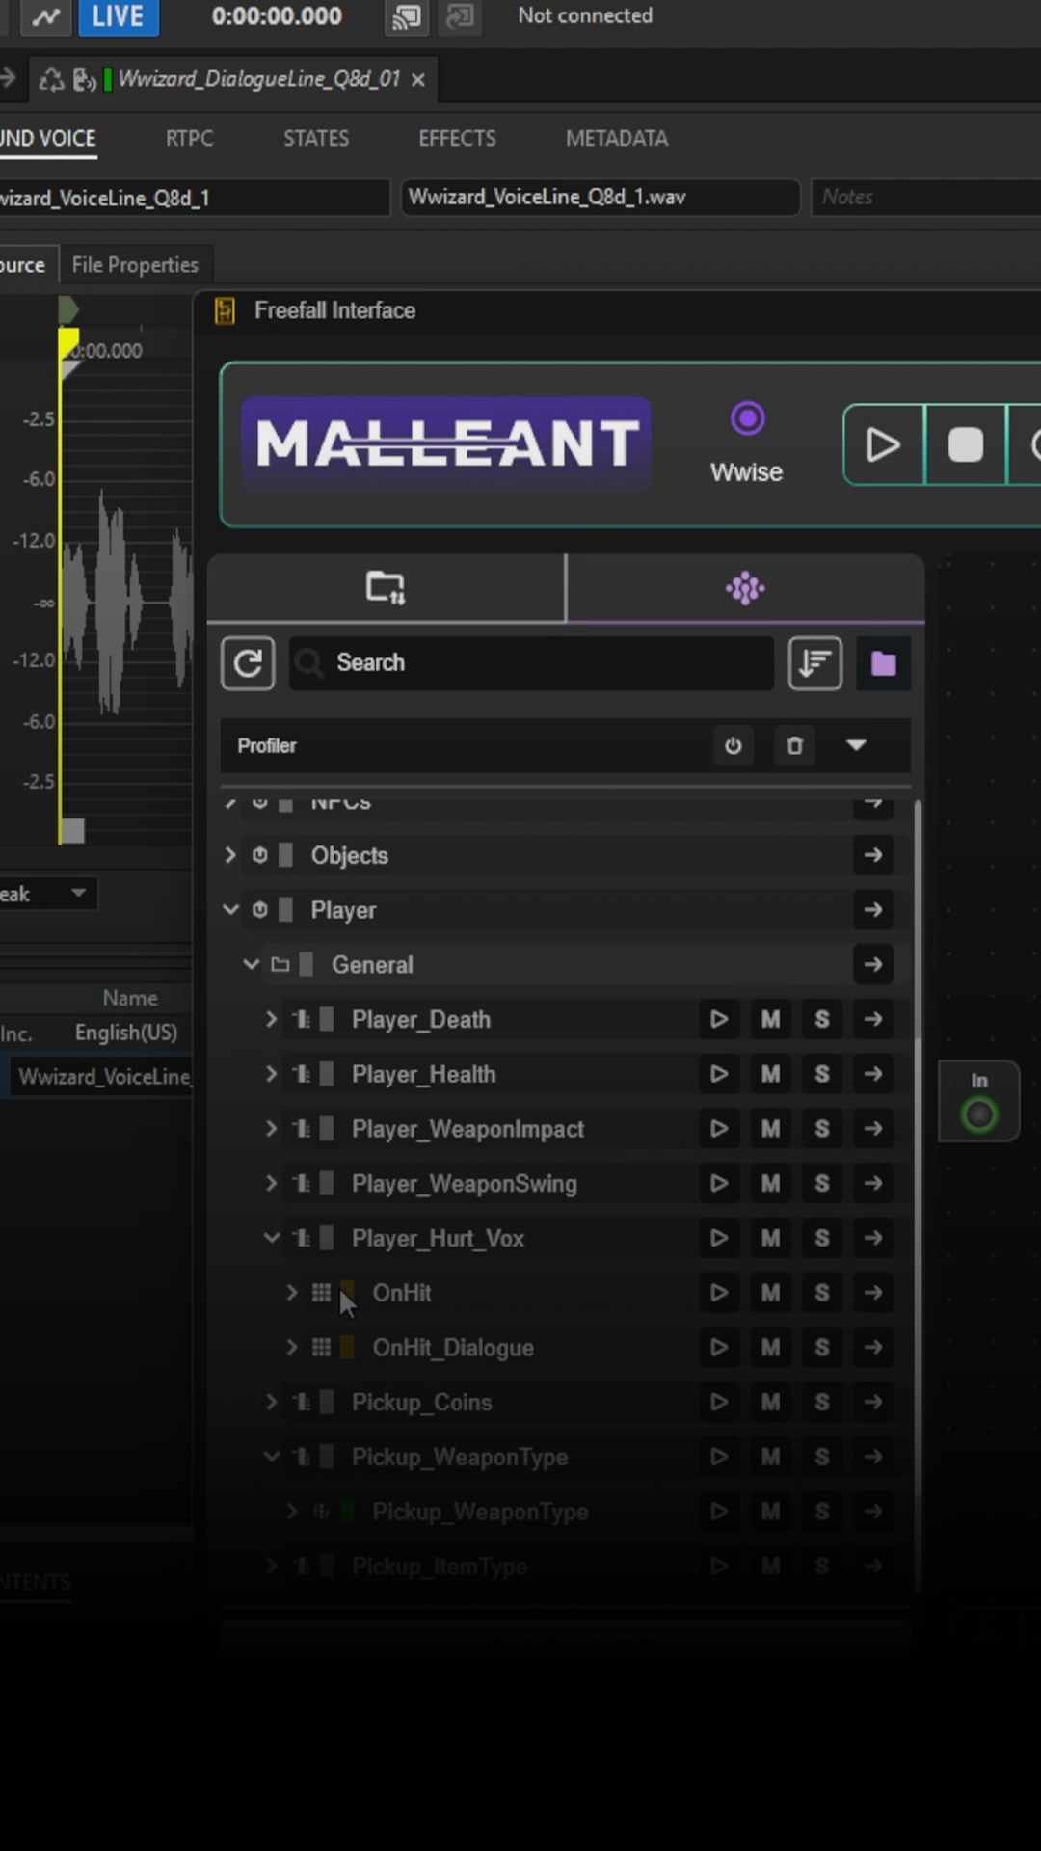Switch to the RTPC tab
Screen dimensions: 1041x1851
point(189,138)
